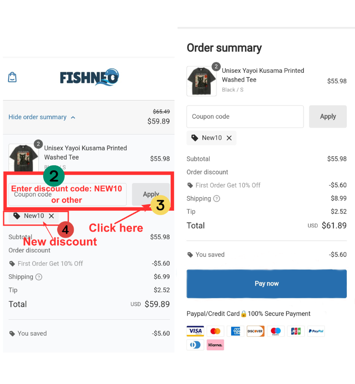355x384 pixels.
Task: Remove New10 code in left panel
Action: (x=51, y=216)
